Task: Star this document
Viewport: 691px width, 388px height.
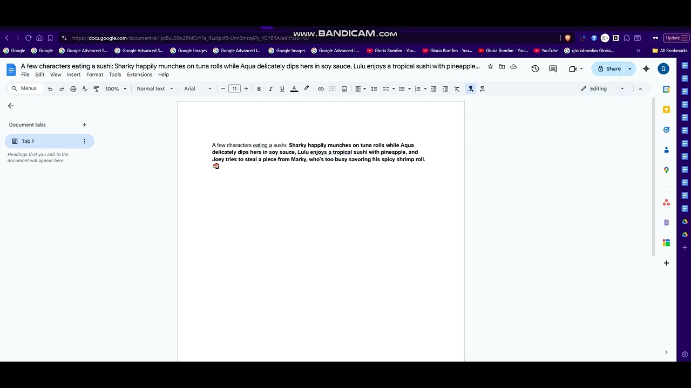Action: [490, 66]
